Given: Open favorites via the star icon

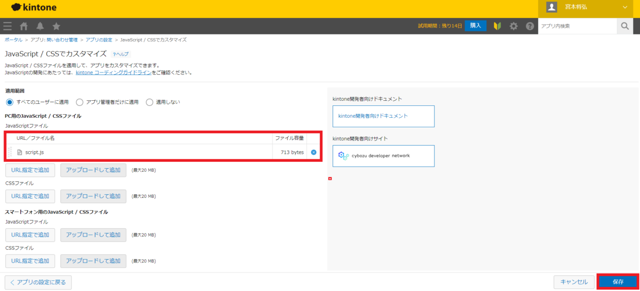Looking at the screenshot, I should (56, 26).
